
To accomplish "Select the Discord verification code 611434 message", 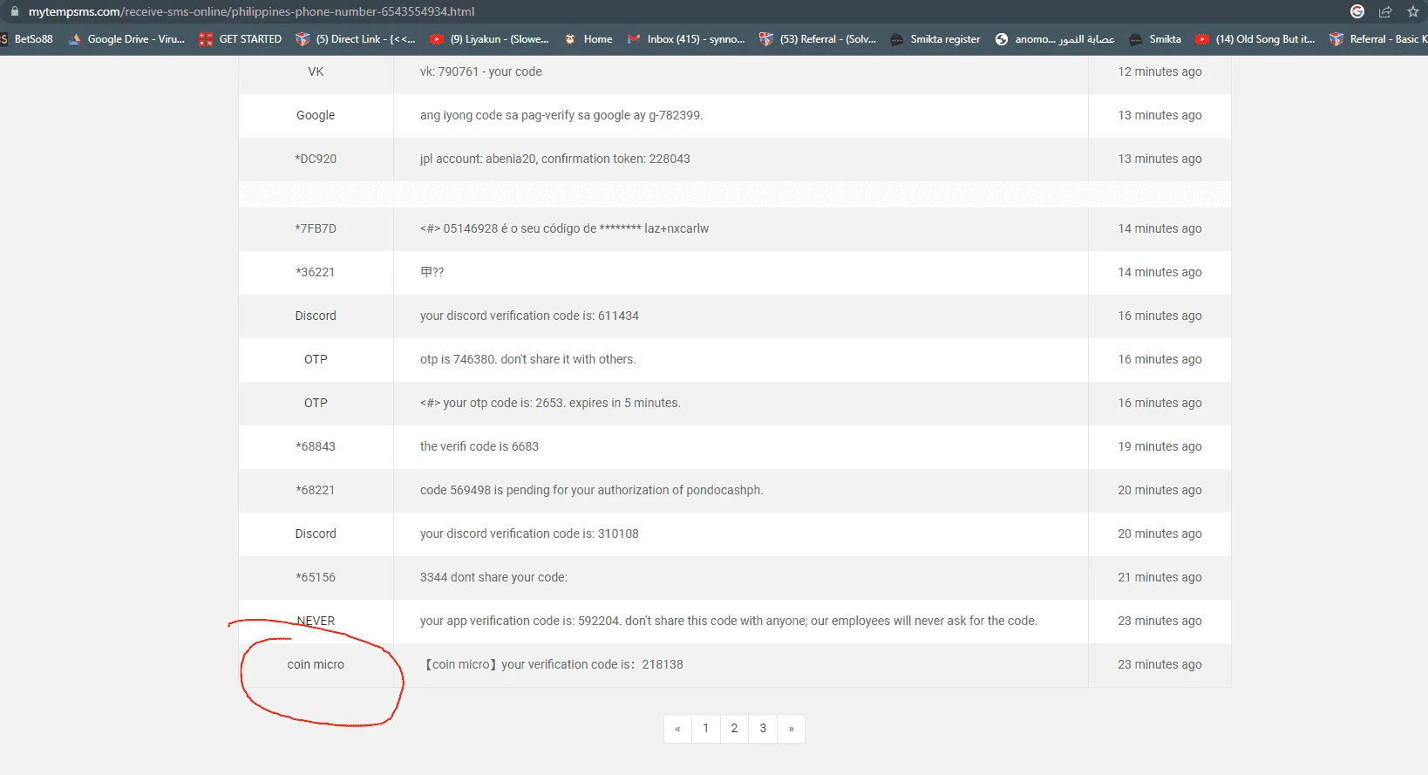I will [x=529, y=316].
